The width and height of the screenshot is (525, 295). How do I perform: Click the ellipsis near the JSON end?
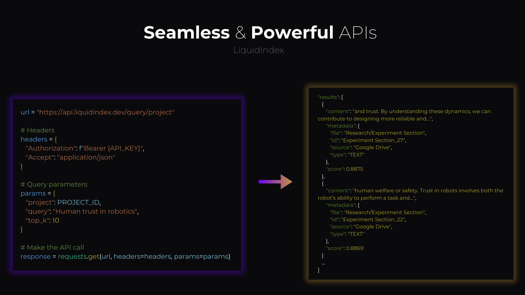click(x=323, y=264)
